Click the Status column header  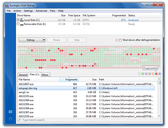[144, 15]
